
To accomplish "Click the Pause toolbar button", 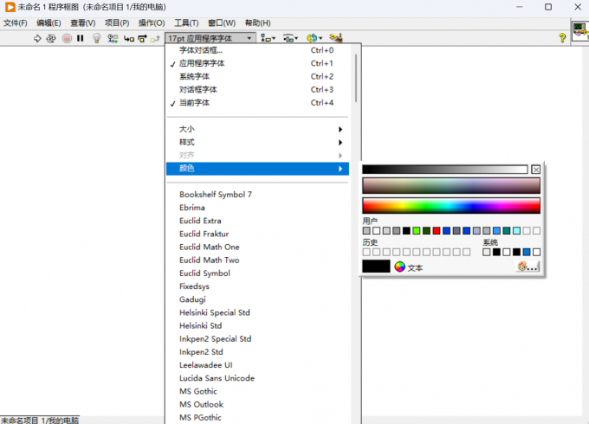I will (80, 38).
